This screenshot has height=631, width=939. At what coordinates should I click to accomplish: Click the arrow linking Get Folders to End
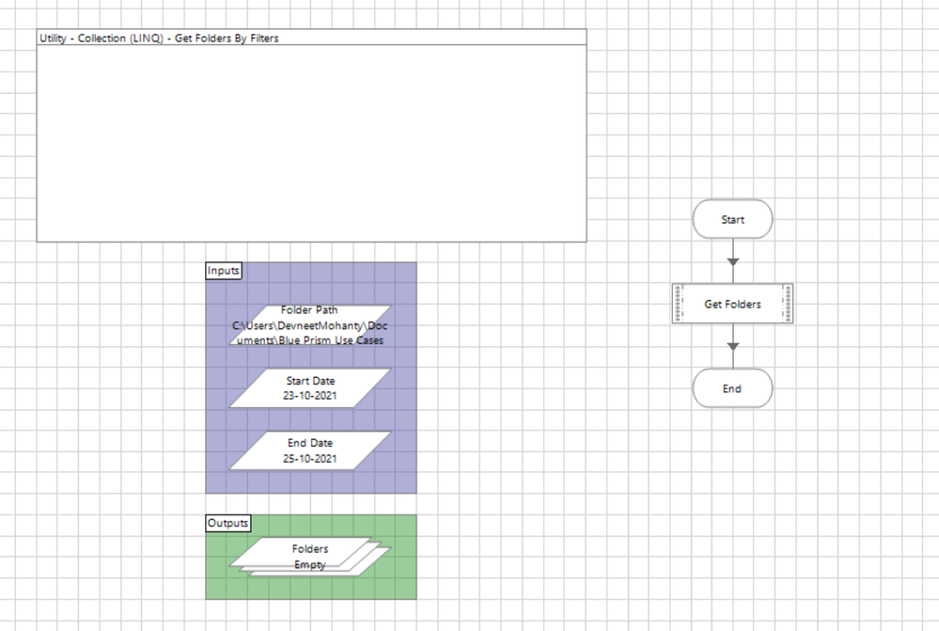click(732, 346)
